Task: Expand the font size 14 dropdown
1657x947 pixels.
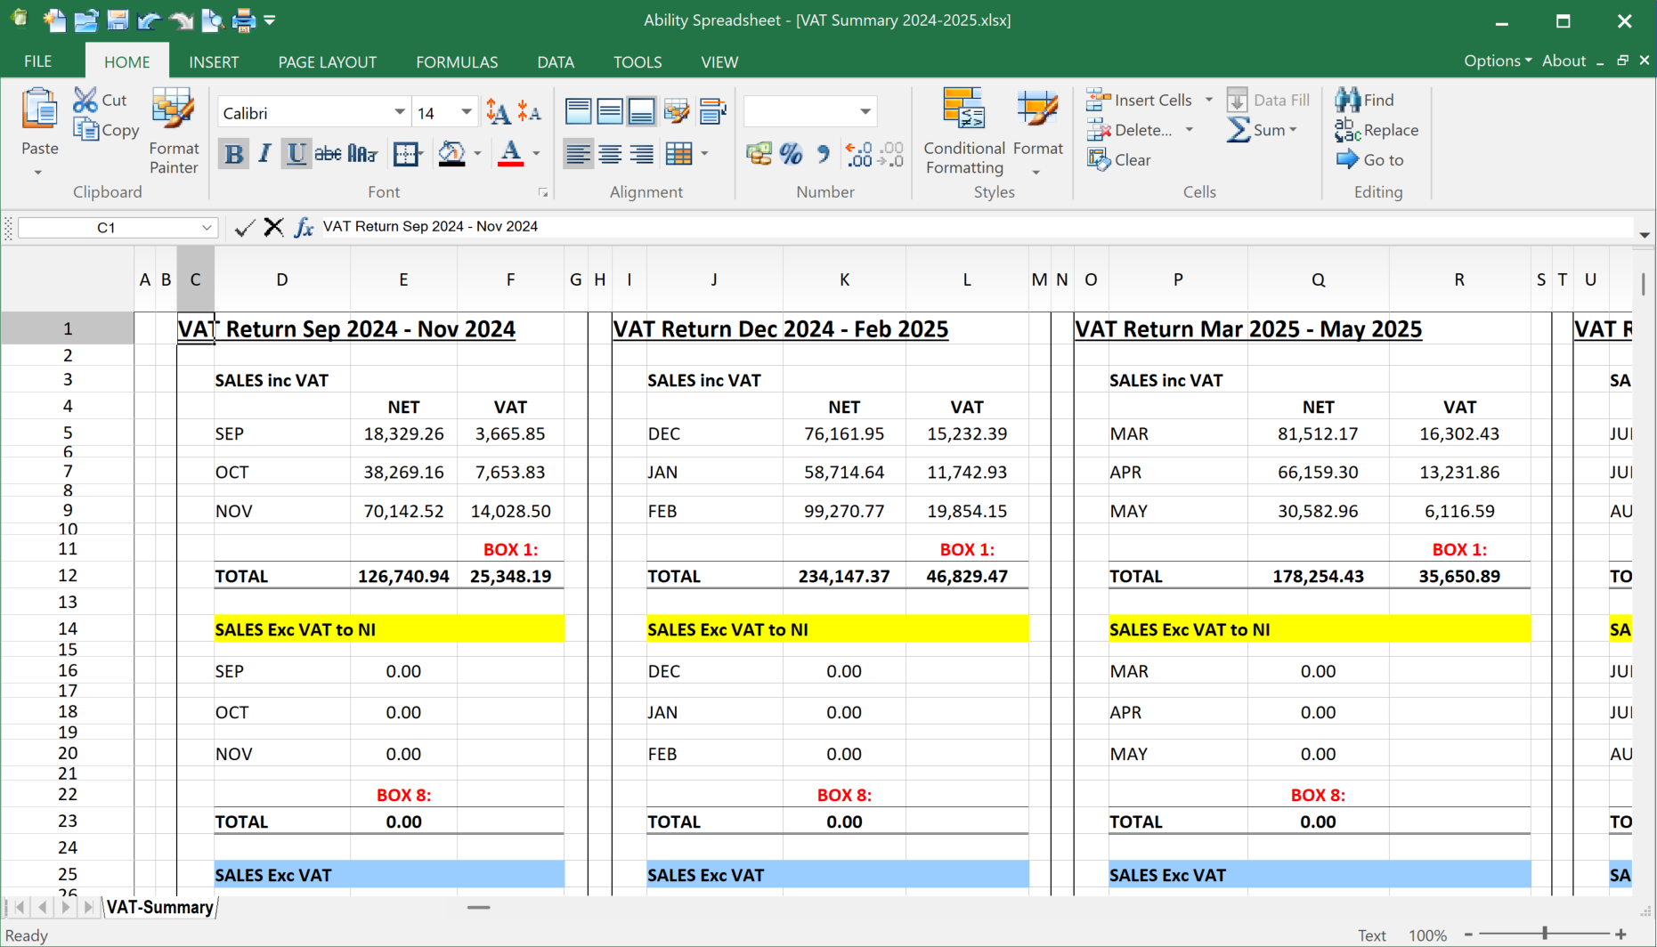Action: [x=466, y=112]
